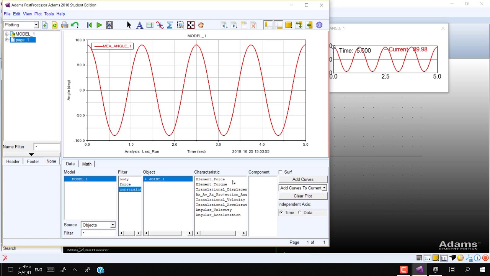Open the View menu
490x276 pixels.
tap(27, 14)
